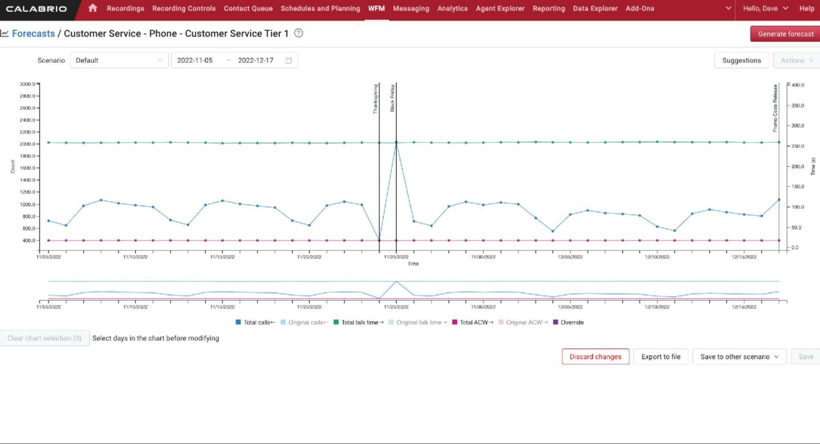Open the Scenario dropdown showing Default
This screenshot has height=444, width=820.
click(x=119, y=60)
